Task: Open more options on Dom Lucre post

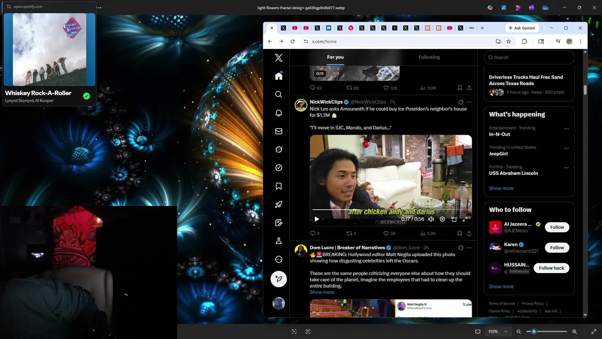Action: tap(469, 248)
